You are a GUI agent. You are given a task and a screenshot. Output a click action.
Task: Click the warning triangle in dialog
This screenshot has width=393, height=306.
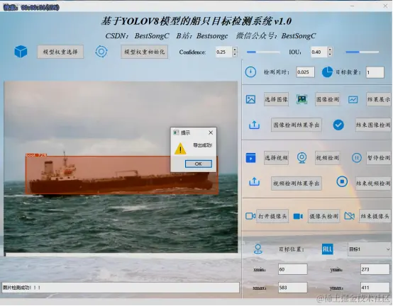(180, 148)
